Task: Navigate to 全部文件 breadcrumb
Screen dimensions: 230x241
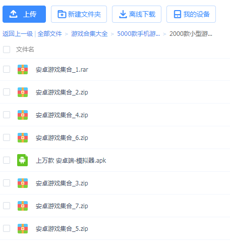Action: point(49,34)
